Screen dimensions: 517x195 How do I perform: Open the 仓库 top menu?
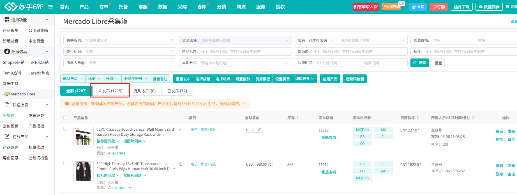point(202,7)
